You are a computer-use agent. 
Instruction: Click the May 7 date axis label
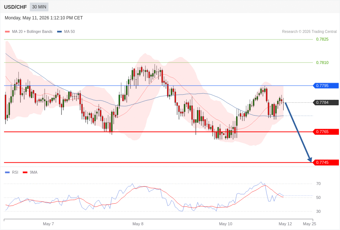[x=48, y=224]
